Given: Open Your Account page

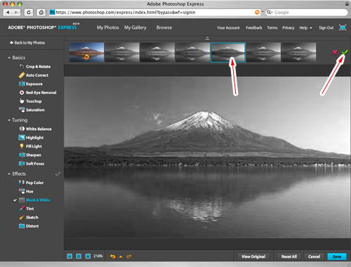Looking at the screenshot, I should pyautogui.click(x=228, y=28).
